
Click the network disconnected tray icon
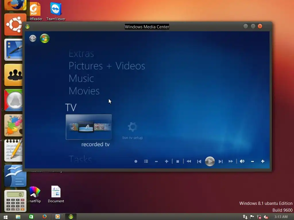259,217
